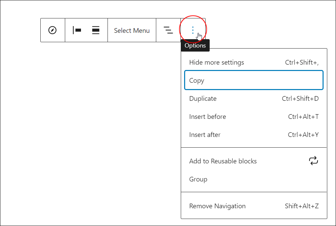This screenshot has height=226, width=336.
Task: Click the Ctrl+Alt+T shortcut label
Action: pos(303,117)
